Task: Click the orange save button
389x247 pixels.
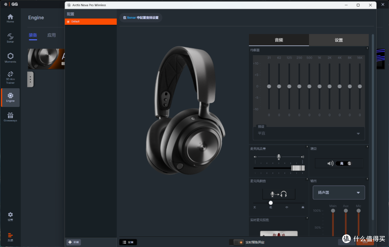Action: [365, 242]
